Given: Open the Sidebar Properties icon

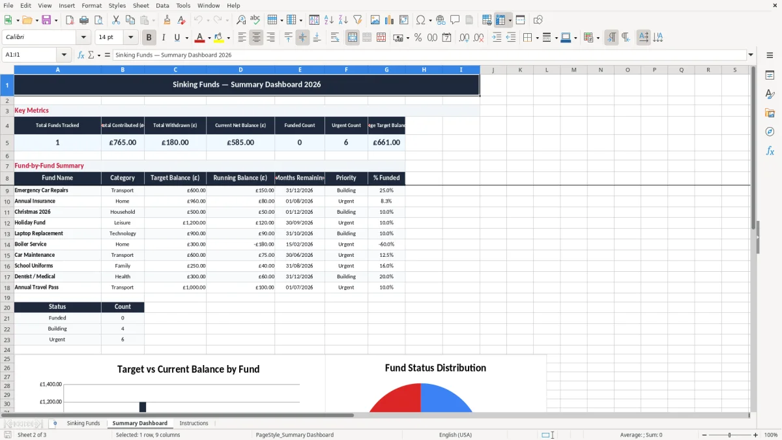Looking at the screenshot, I should pos(770,76).
